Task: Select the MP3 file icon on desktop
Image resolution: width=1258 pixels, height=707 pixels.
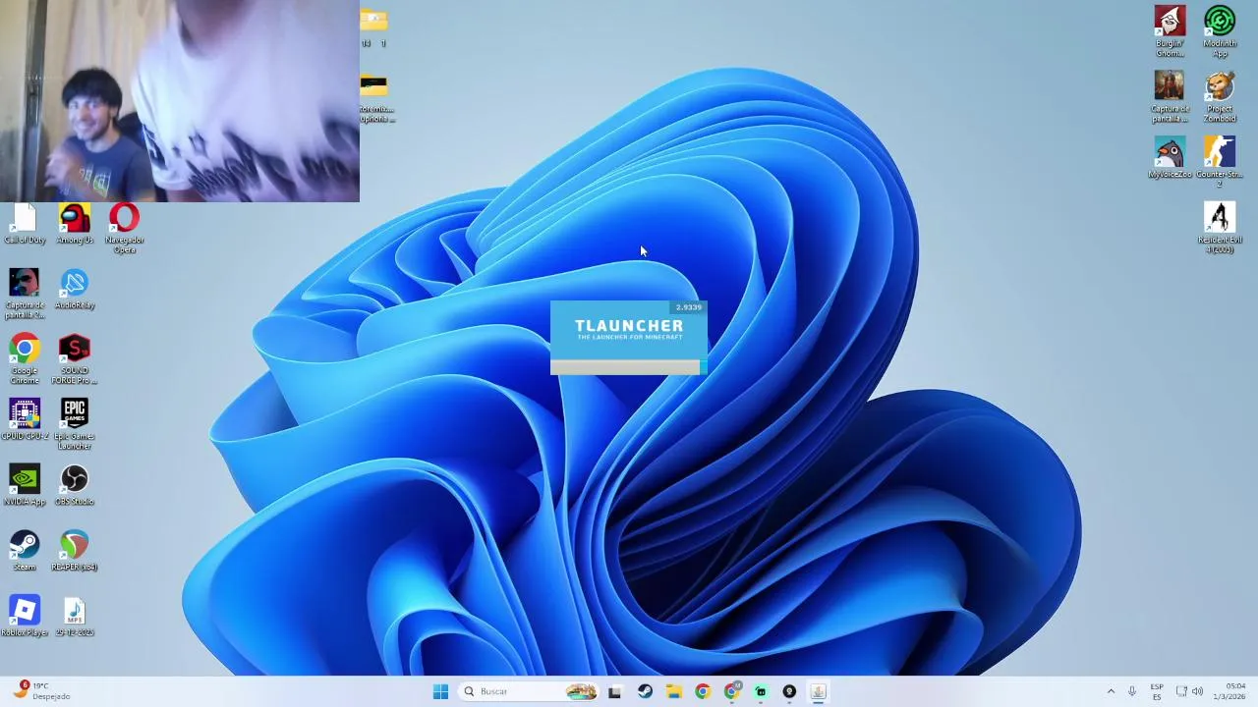Action: coord(75,617)
